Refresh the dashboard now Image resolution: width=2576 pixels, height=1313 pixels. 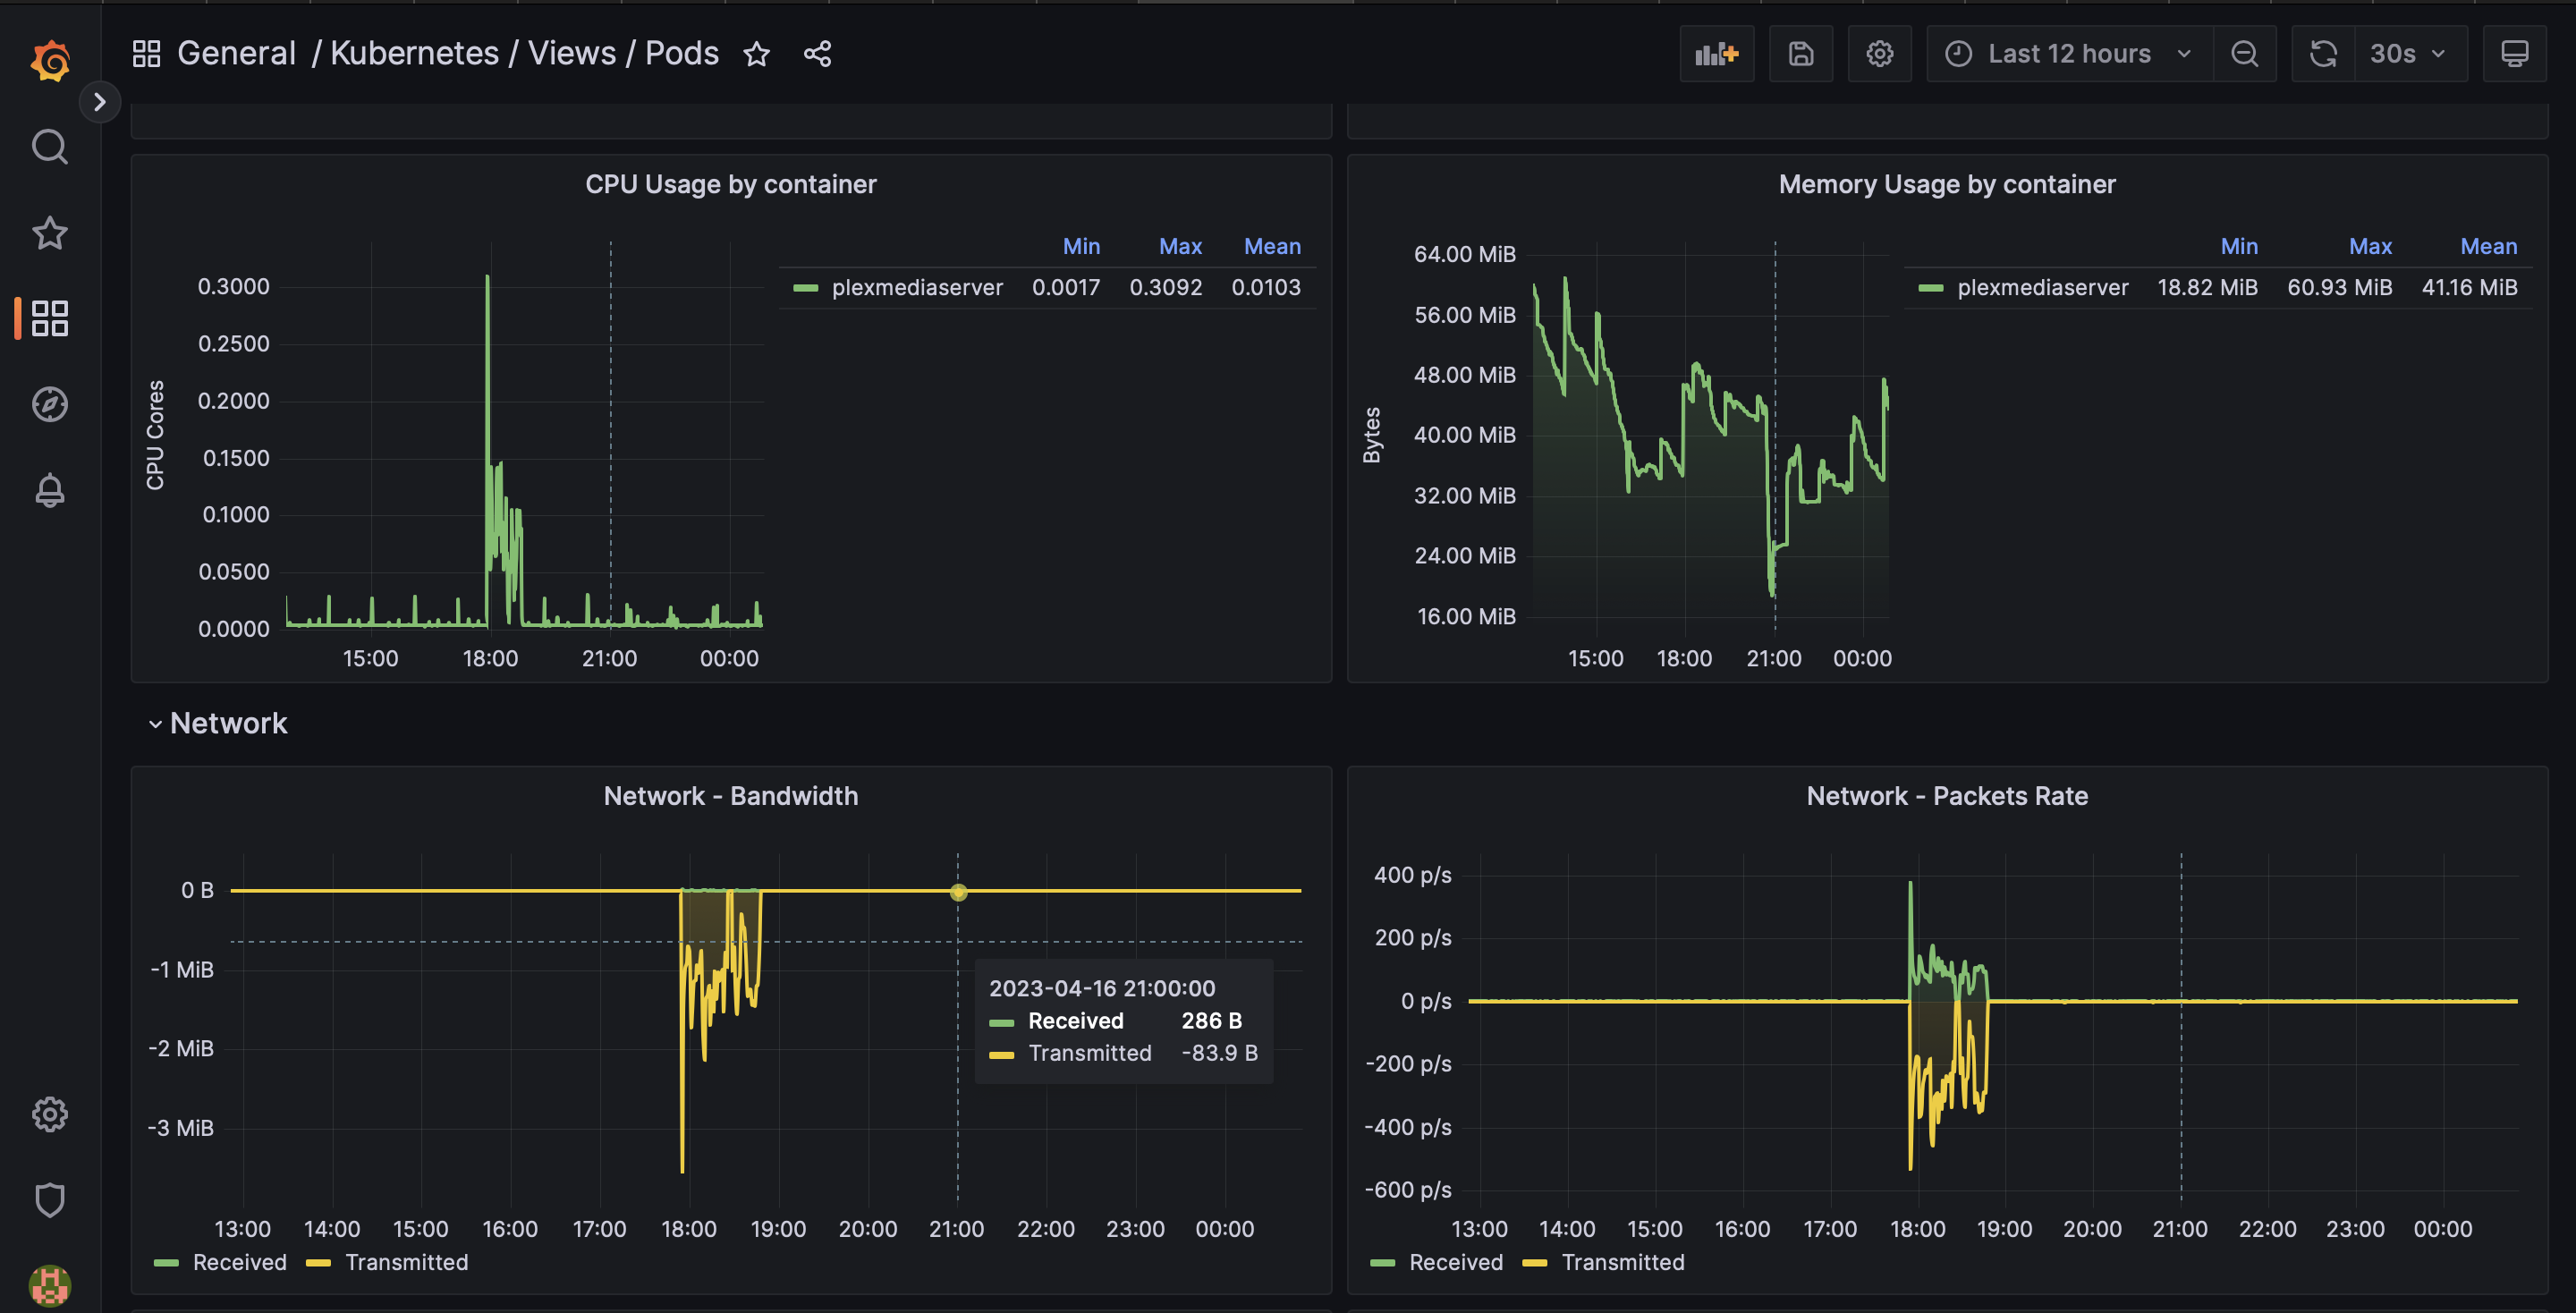2323,54
